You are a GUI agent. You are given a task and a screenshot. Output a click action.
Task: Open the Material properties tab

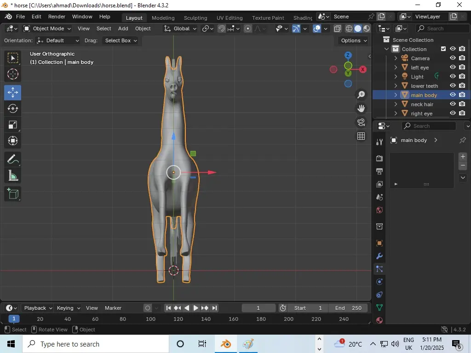coord(379,320)
